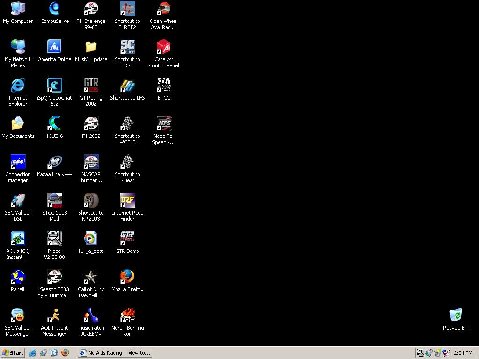Click the My Computer icon
Screen dimensions: 479x359
(18, 8)
